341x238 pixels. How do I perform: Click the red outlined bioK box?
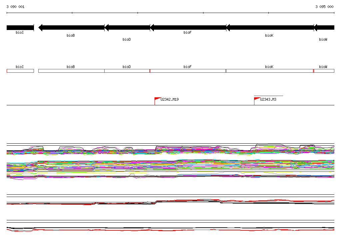click(x=270, y=71)
